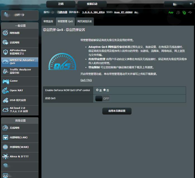
Task: Switch to the 带宽管理 QoS tab
Action: tap(65, 21)
